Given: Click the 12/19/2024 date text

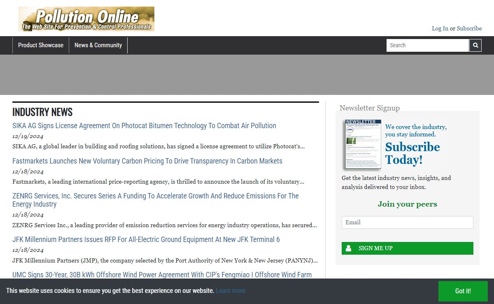Looking at the screenshot, I should pyautogui.click(x=28, y=136).
